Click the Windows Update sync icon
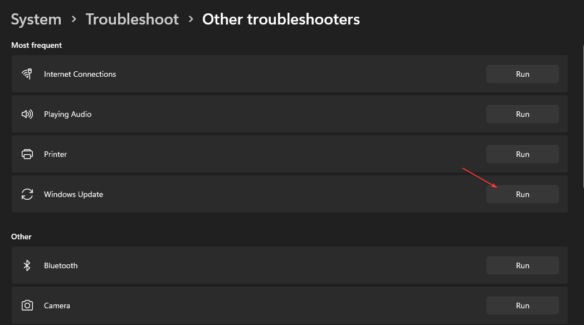The image size is (584, 325). pyautogui.click(x=27, y=194)
